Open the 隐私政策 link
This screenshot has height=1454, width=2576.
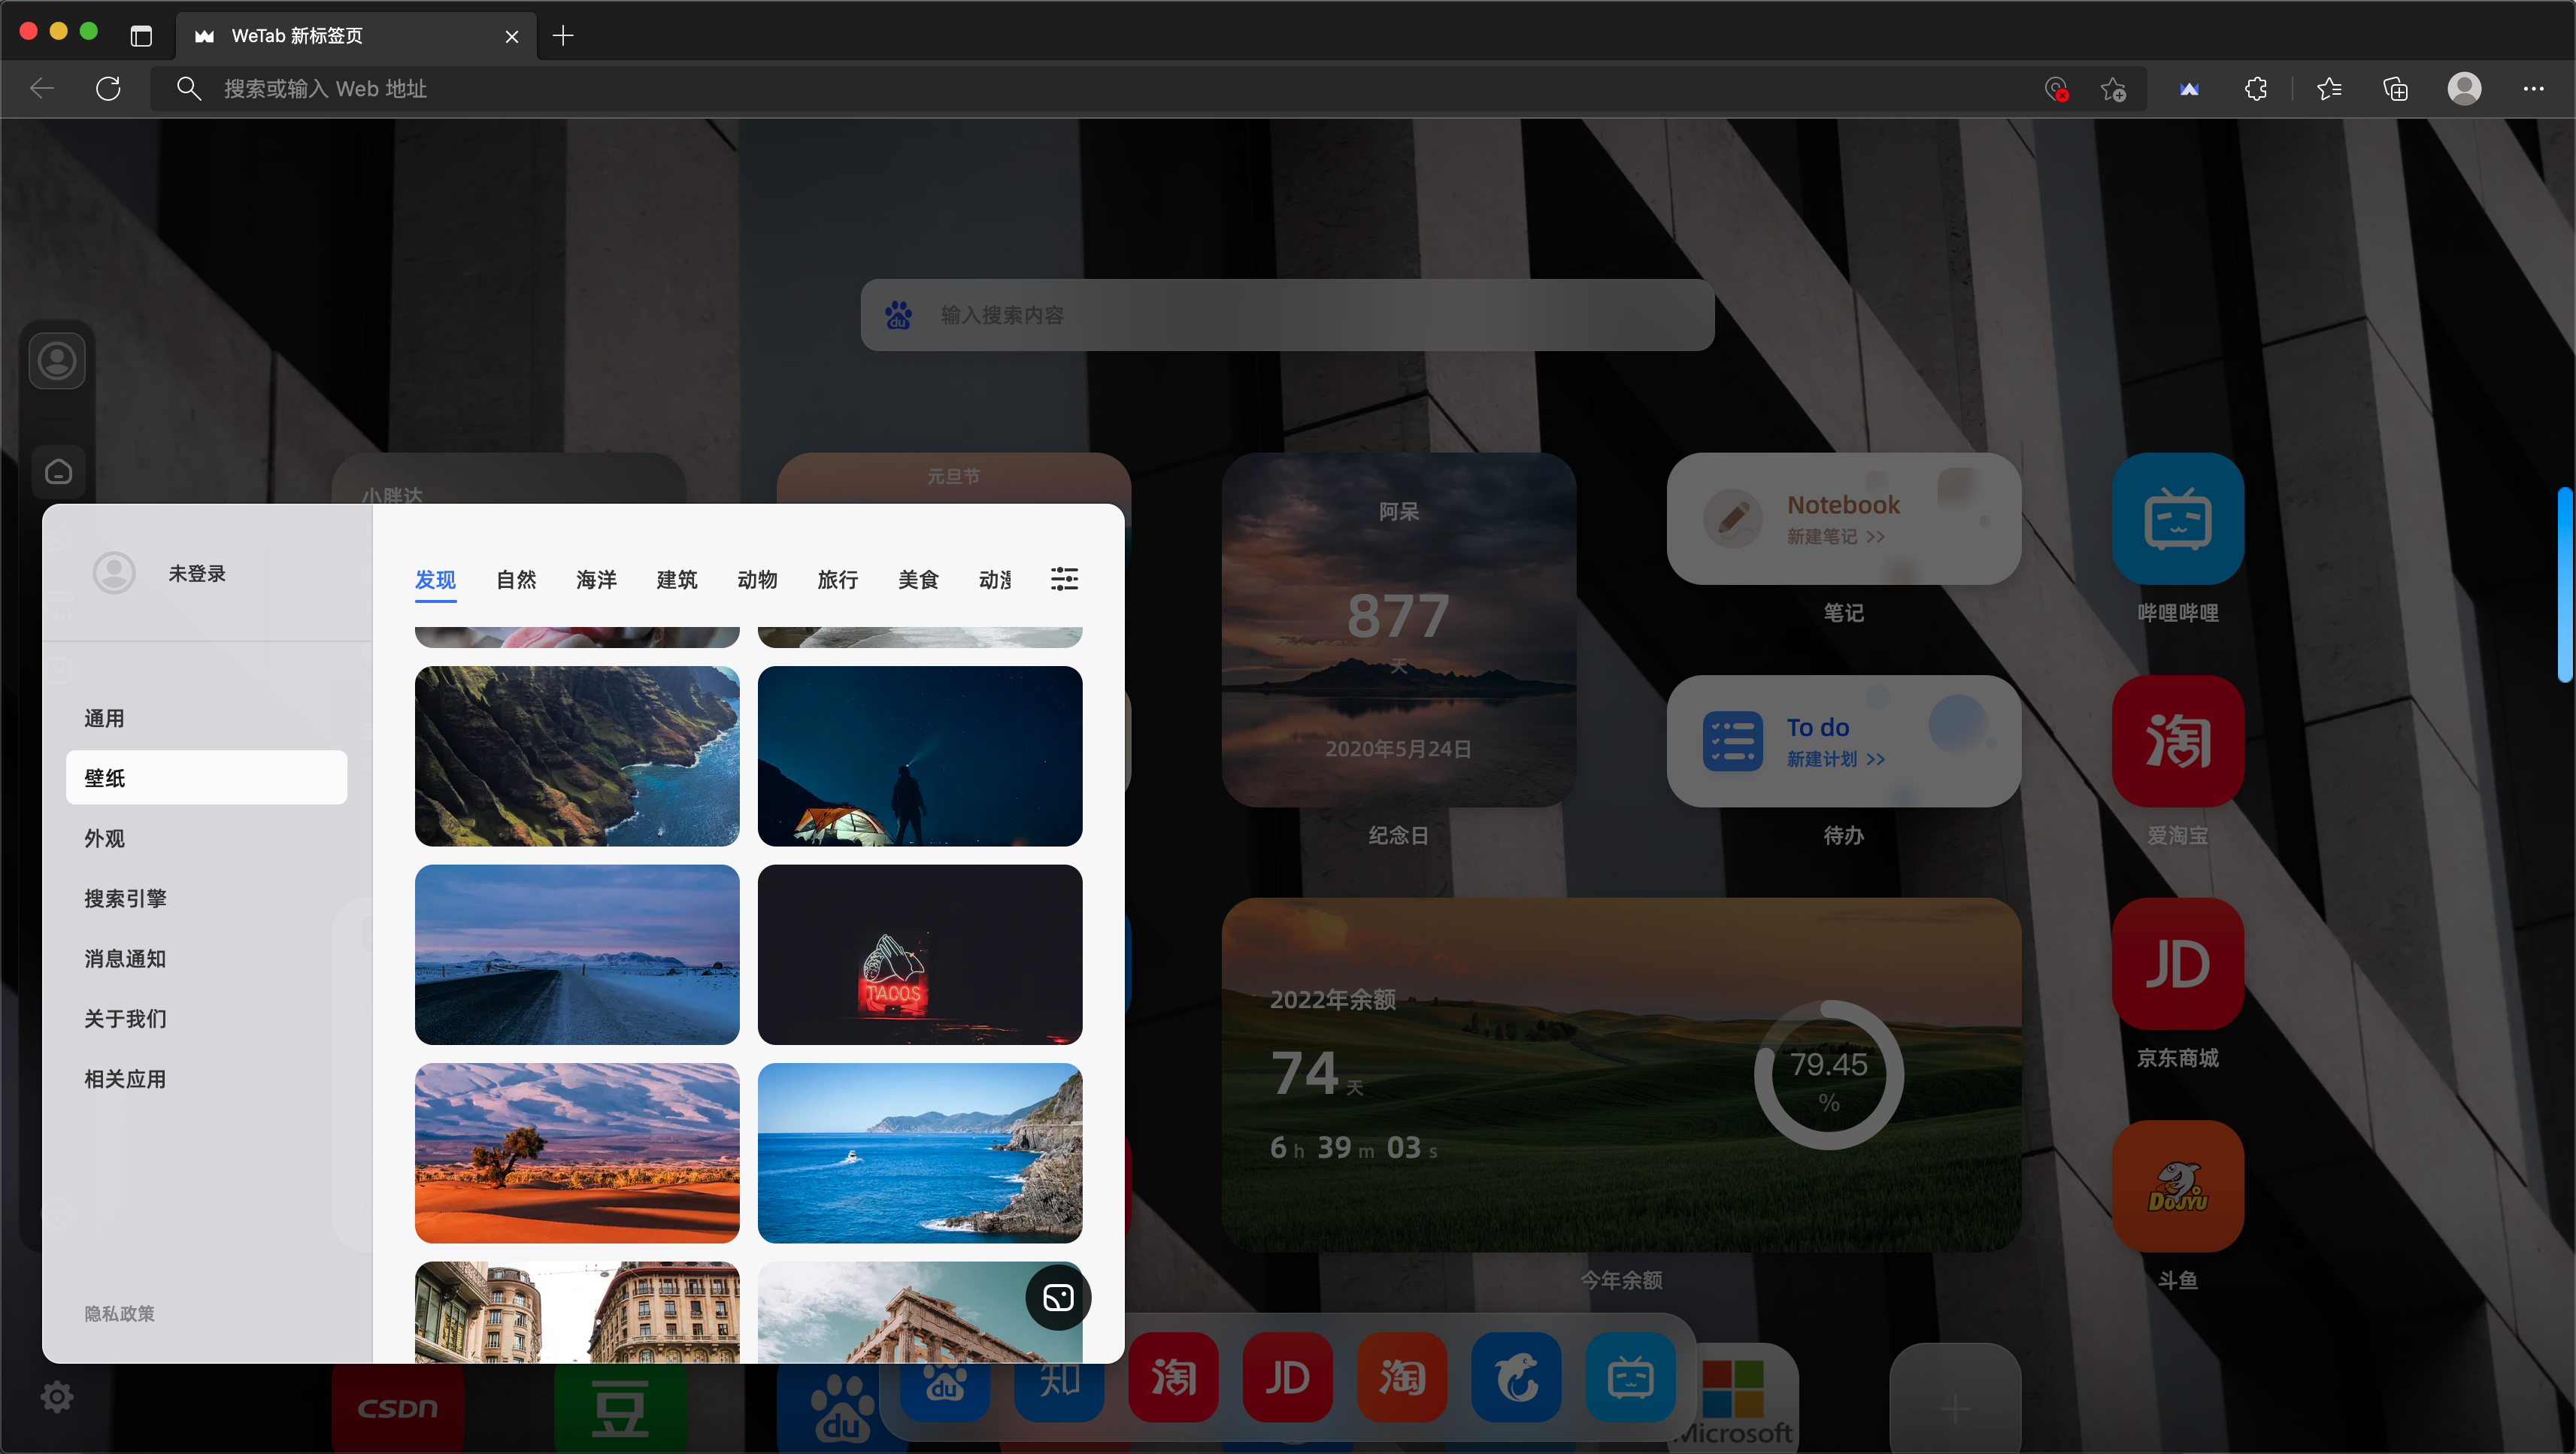coord(119,1313)
